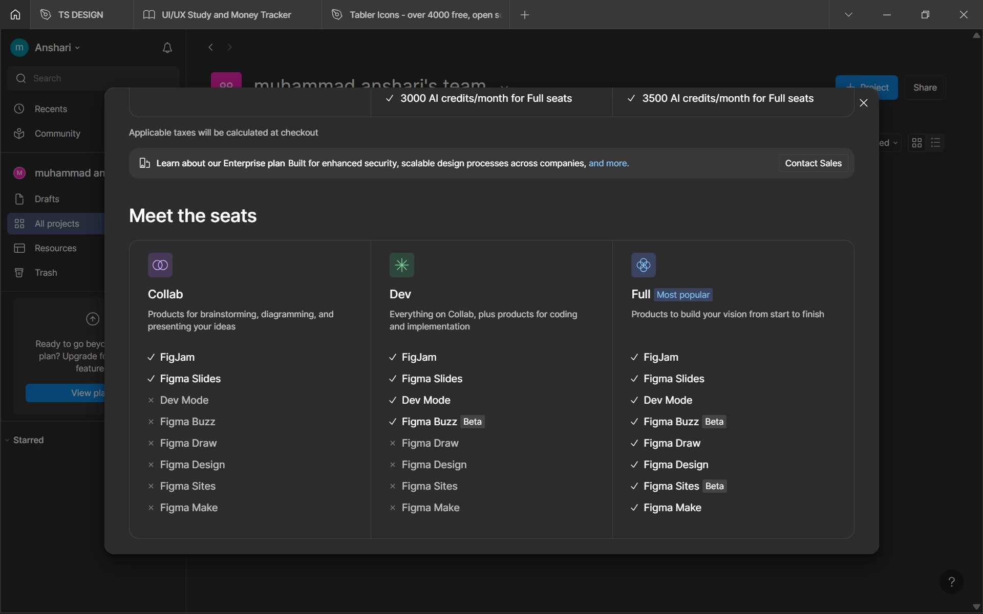Add a new tab with plus icon
Screen dimensions: 983x614
tap(525, 15)
